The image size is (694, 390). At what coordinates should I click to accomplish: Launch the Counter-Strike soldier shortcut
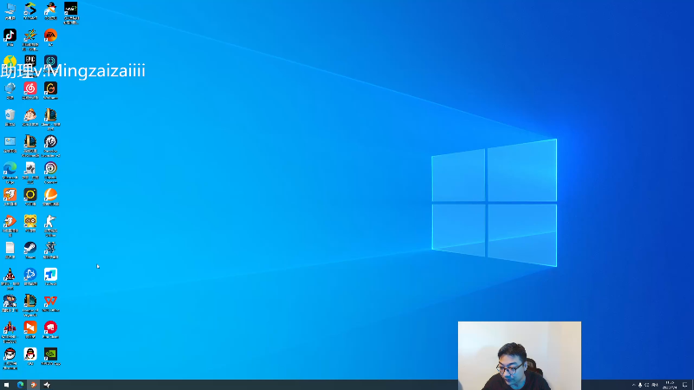[50, 225]
